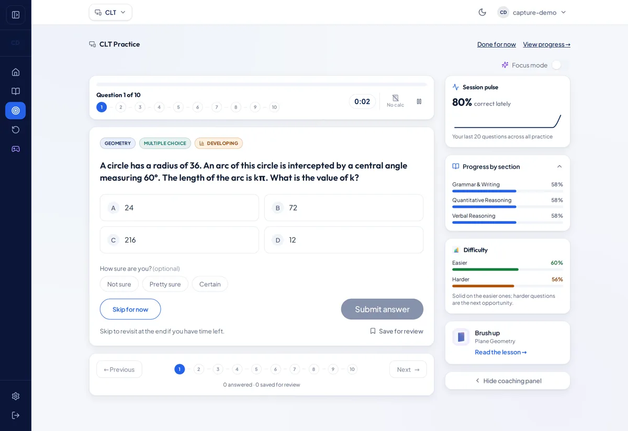Open the book library icon in sidebar
This screenshot has height=431, width=628.
(16, 91)
